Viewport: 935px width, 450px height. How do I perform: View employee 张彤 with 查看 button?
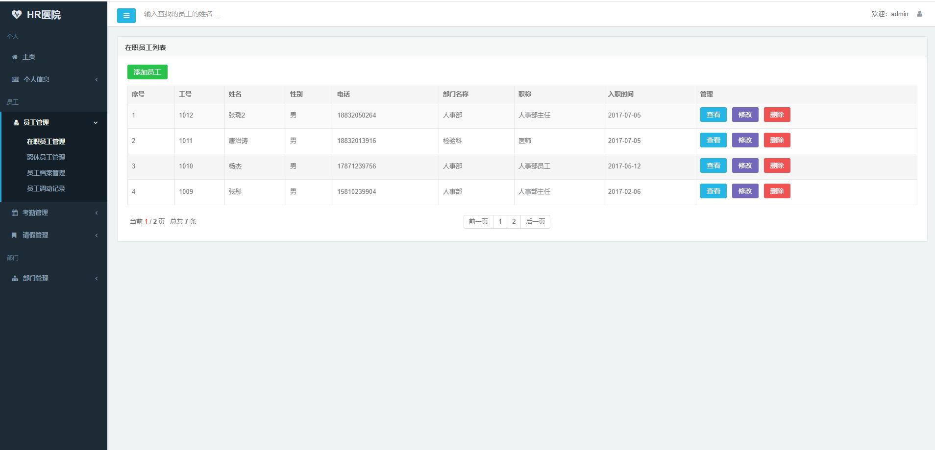[714, 191]
